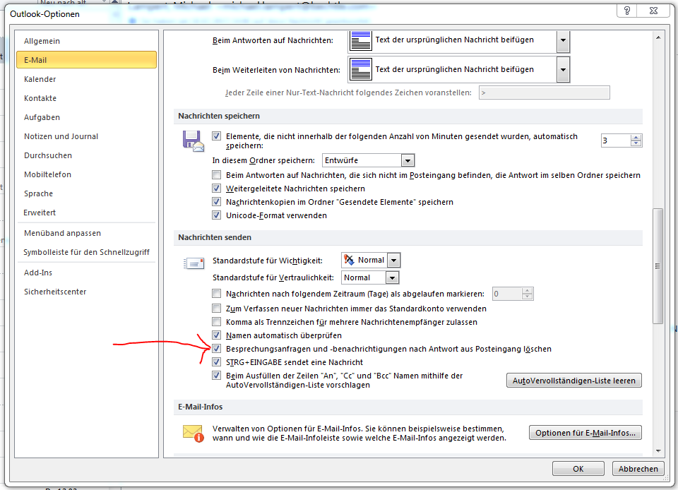This screenshot has width=678, height=490.
Task: Toggle auto-save unsent items checkbox
Action: pos(216,136)
